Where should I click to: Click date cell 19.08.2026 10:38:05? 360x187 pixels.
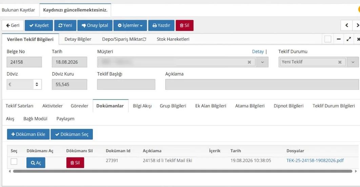click(251, 161)
